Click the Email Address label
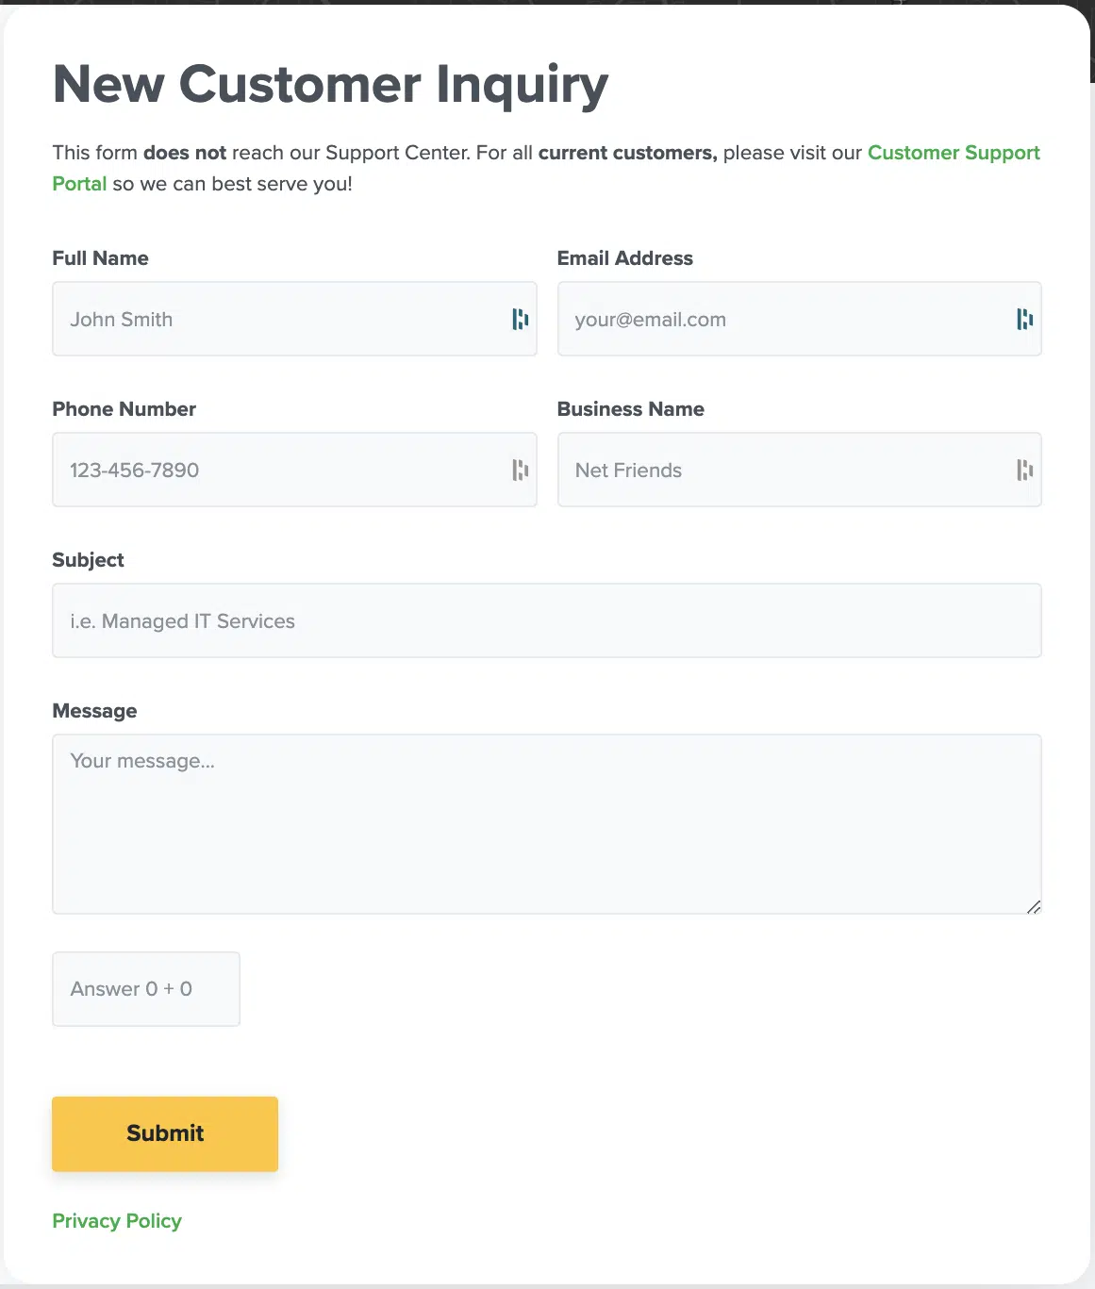Screen dimensions: 1095x1289 tap(624, 258)
